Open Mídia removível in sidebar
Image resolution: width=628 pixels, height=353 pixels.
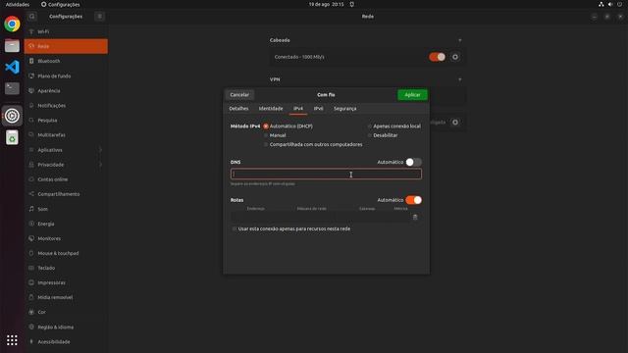[66, 297]
